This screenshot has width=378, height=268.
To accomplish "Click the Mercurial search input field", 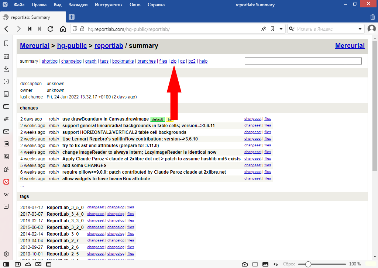I will click(303, 61).
